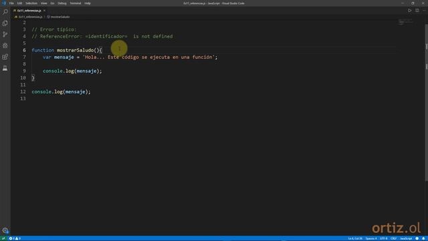Click the var keyword on line 7
428x241 pixels.
pos(47,57)
